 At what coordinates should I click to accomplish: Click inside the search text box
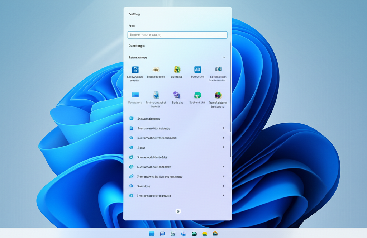click(177, 35)
